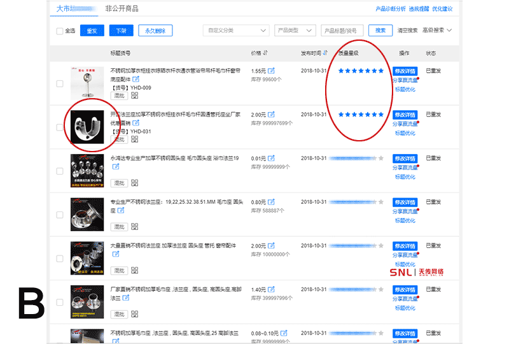Click the 重发 button
The width and height of the screenshot is (509, 344).
(x=92, y=31)
